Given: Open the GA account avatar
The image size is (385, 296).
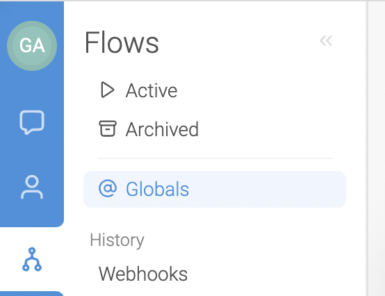Looking at the screenshot, I should pyautogui.click(x=32, y=46).
